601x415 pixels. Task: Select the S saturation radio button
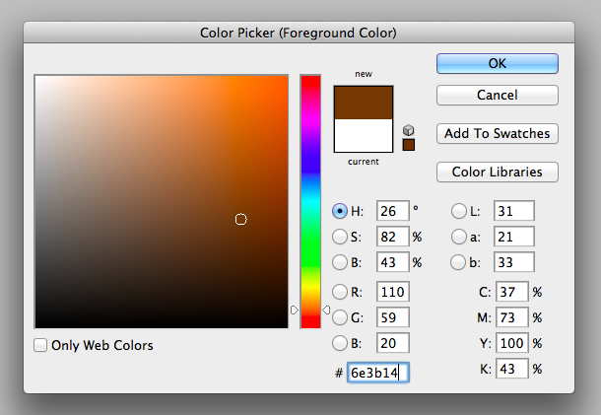click(x=340, y=237)
